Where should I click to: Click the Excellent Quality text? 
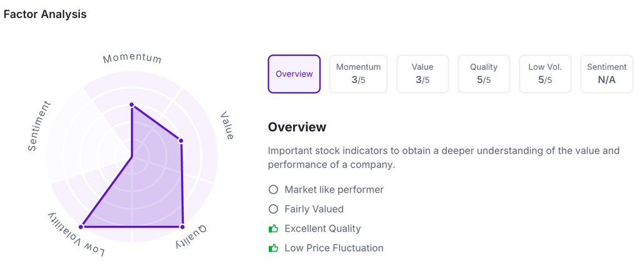(322, 228)
